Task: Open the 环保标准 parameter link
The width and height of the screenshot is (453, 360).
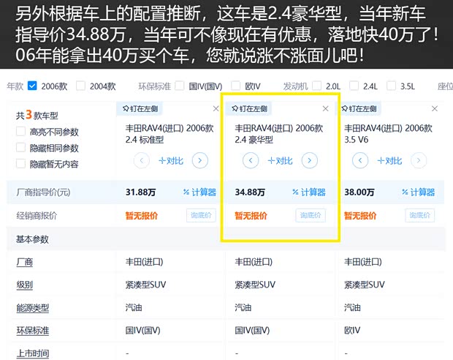Action: click(32, 331)
